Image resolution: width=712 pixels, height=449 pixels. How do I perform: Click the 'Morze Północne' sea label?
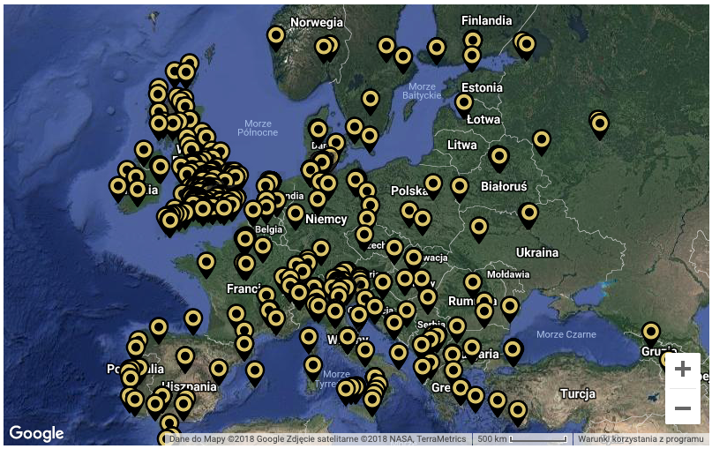[x=258, y=128]
